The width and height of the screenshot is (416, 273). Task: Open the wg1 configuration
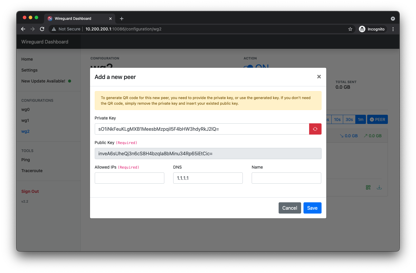pos(25,120)
